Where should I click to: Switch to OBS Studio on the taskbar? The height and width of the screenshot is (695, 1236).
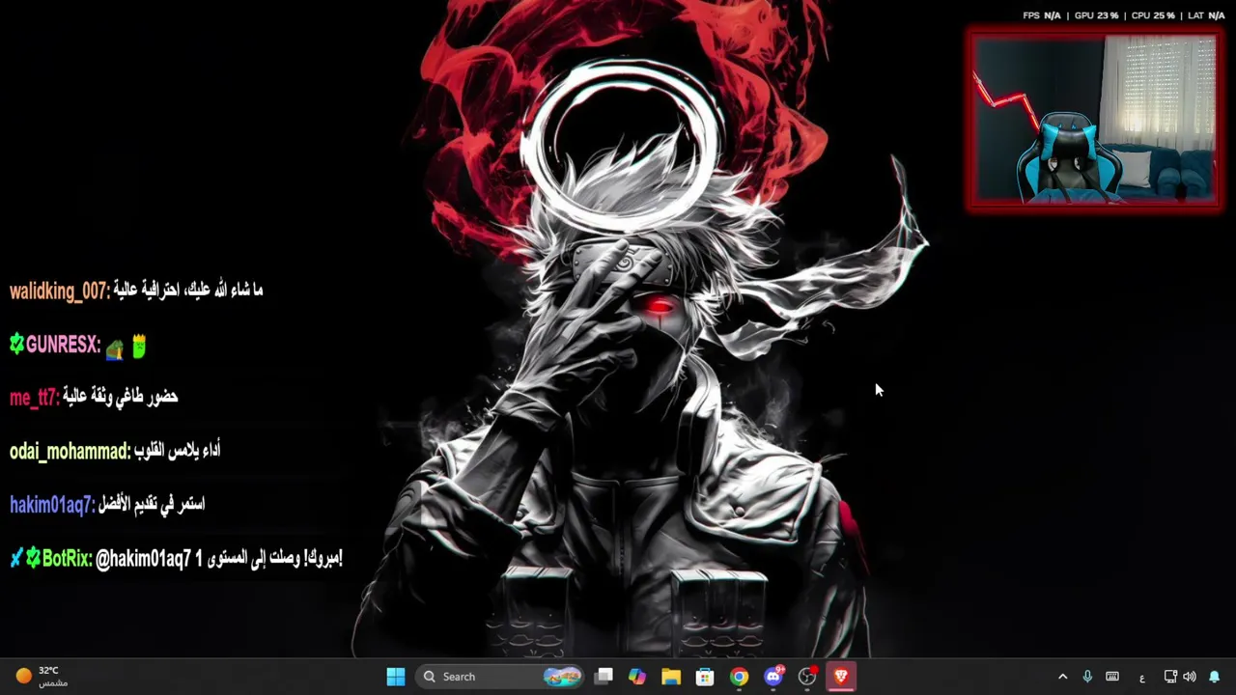click(807, 677)
